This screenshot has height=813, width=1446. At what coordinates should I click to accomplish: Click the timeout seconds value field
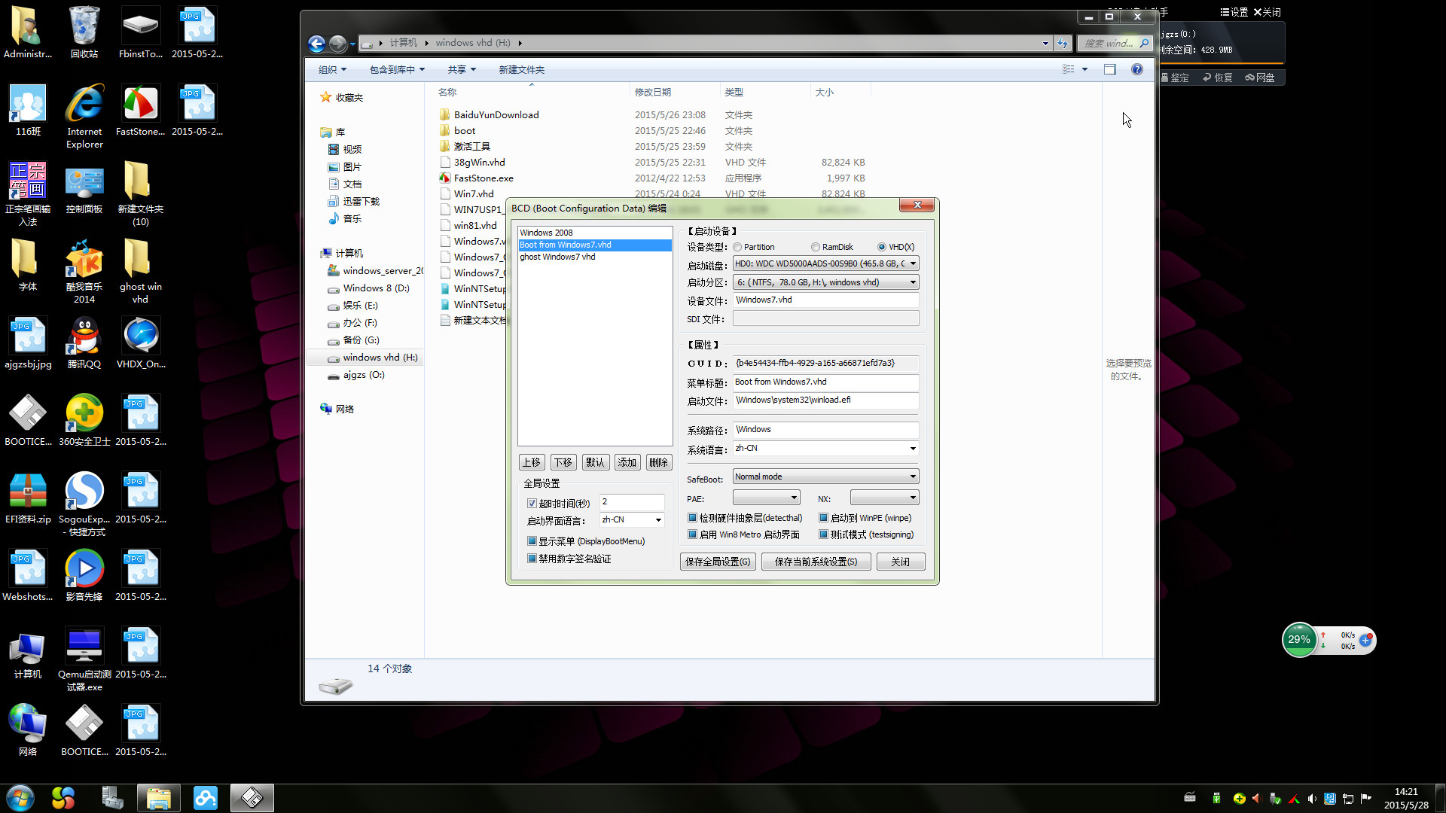pos(632,501)
